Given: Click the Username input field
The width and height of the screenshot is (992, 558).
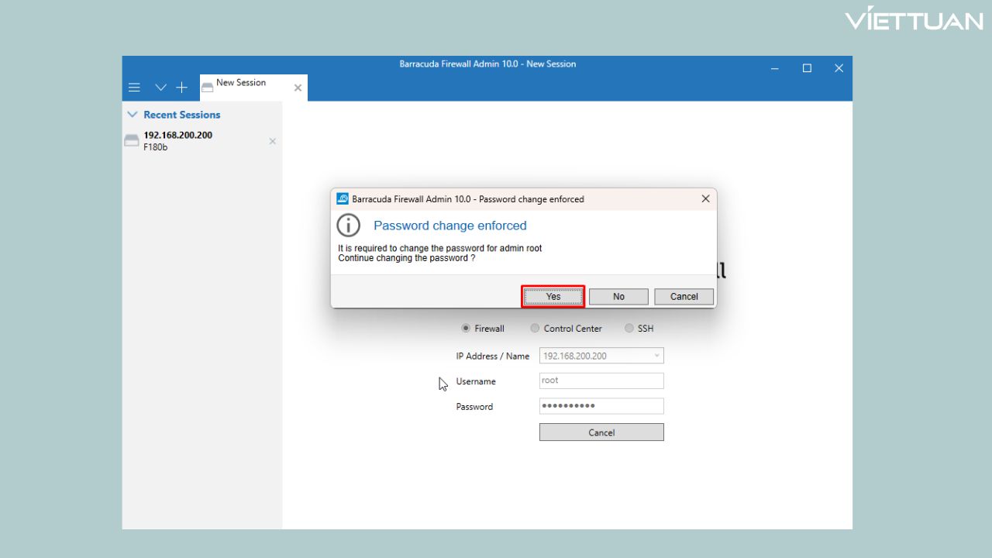Looking at the screenshot, I should click(x=601, y=381).
